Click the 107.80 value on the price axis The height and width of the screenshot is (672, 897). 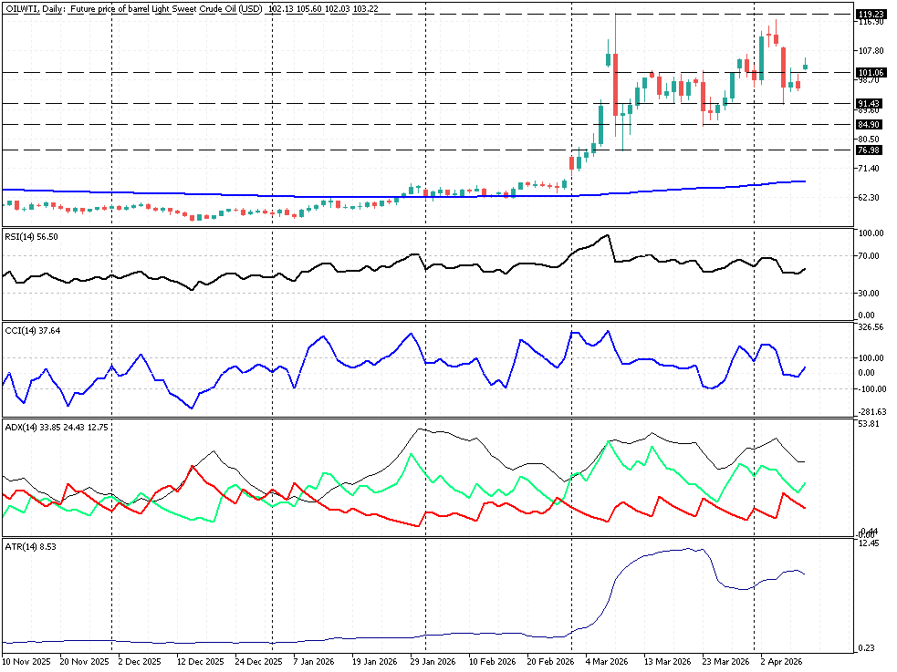tap(871, 51)
